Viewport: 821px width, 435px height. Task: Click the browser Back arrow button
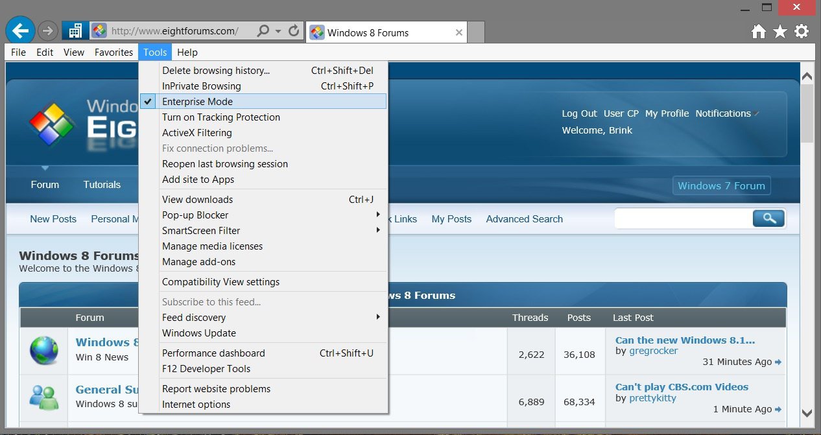[20, 30]
